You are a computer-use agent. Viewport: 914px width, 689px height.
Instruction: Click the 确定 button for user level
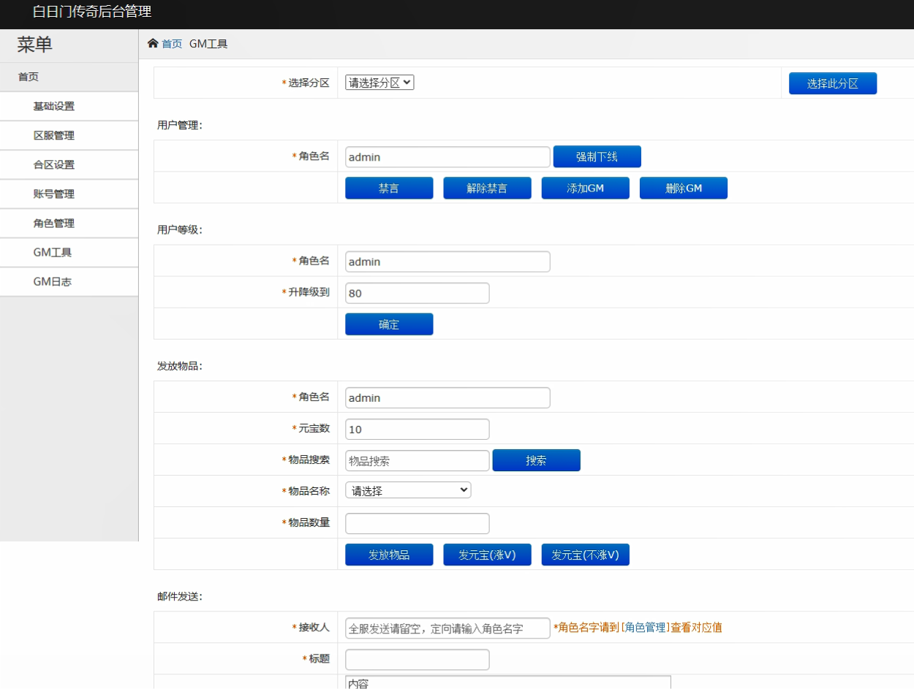pyautogui.click(x=389, y=324)
